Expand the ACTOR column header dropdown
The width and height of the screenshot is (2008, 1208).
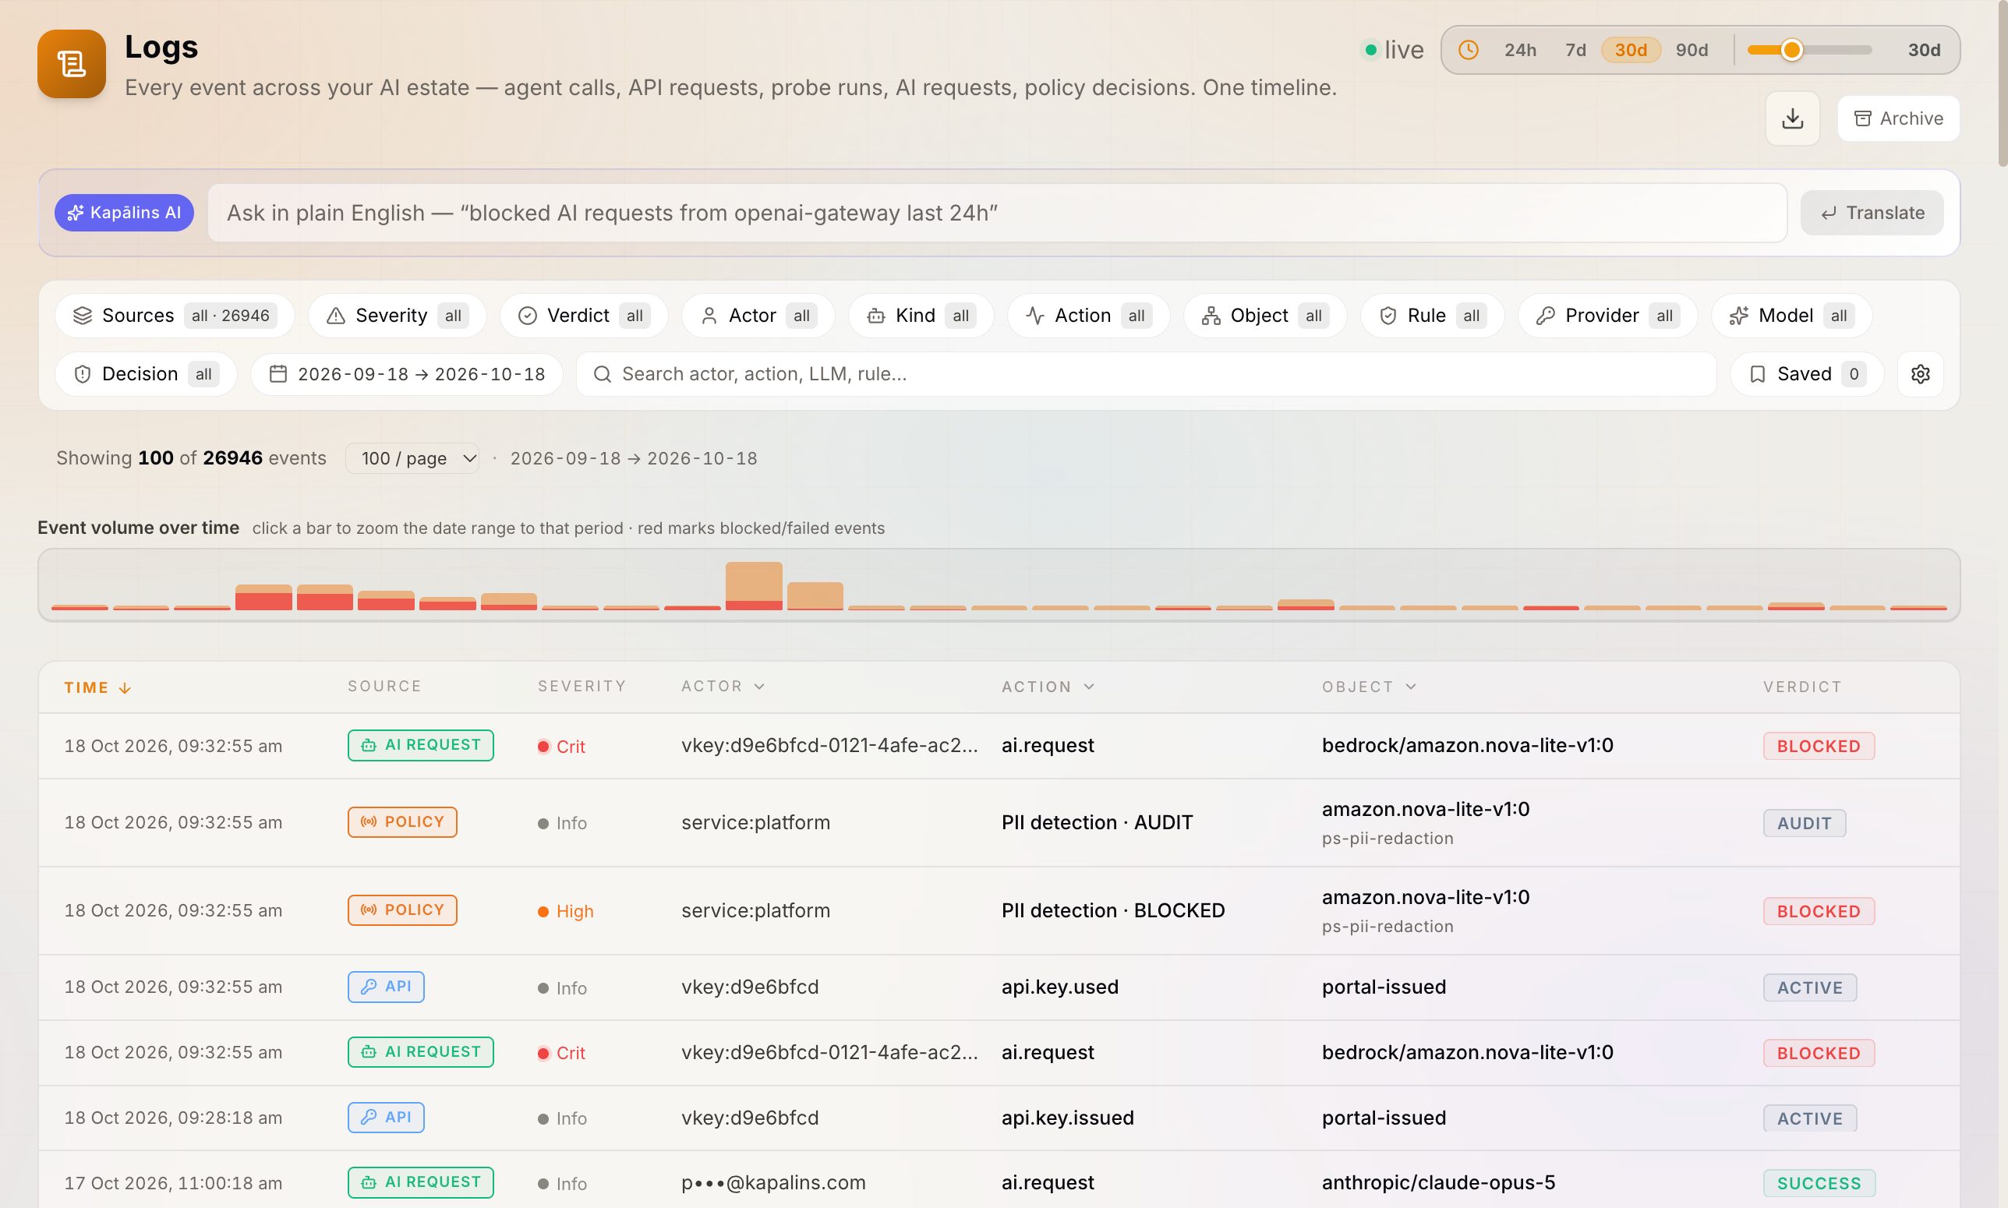click(723, 686)
